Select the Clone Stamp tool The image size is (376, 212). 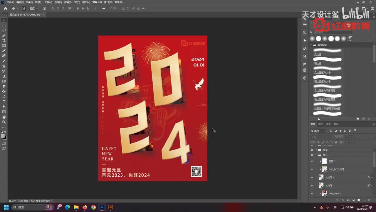click(x=4, y=66)
